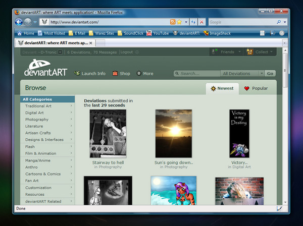Click the greyed forward navigation button

click(28, 22)
